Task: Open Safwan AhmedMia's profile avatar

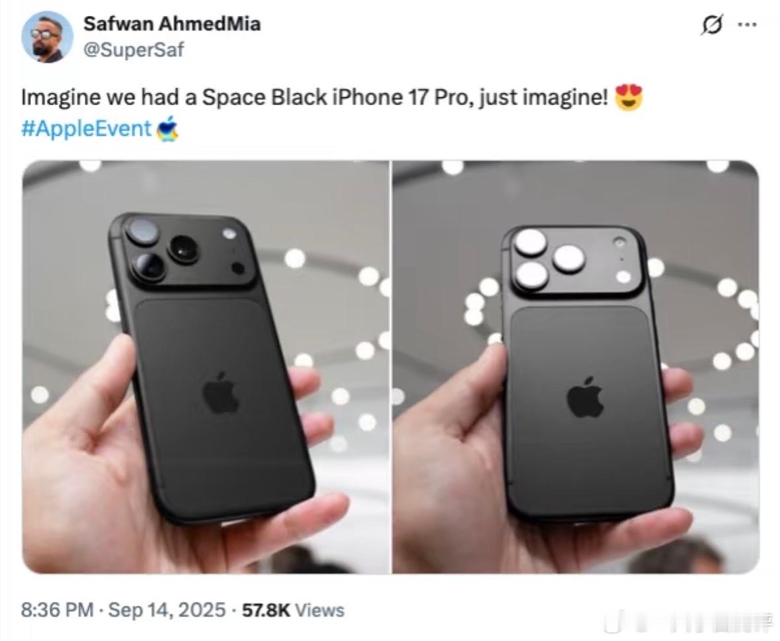Action: coord(48,37)
